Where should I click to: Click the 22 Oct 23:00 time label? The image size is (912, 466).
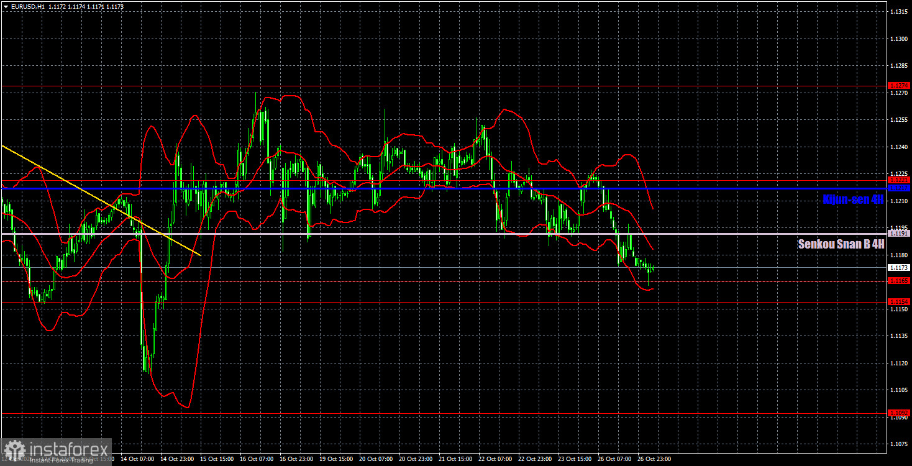coord(534,459)
